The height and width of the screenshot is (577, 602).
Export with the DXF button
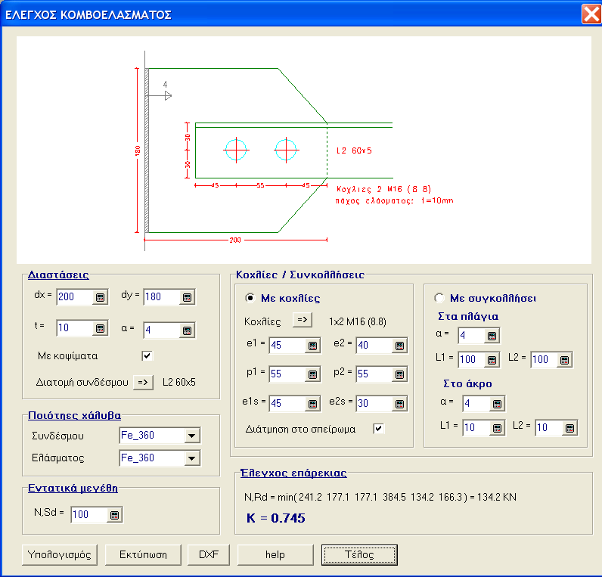click(x=209, y=555)
